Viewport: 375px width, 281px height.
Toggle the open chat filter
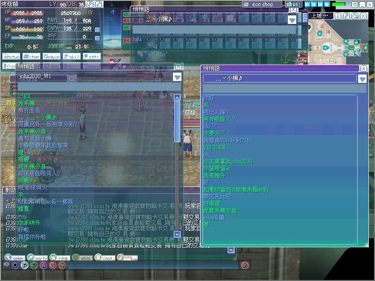click(15, 258)
